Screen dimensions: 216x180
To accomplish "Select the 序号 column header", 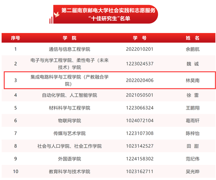I will click(15, 38).
